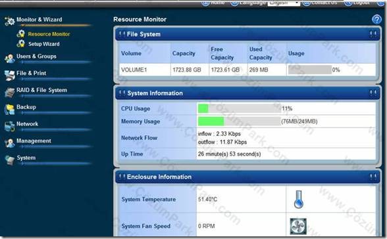This screenshot has height=239, width=387.
Task: Expand the RAID & File System menu label
Action: pyautogui.click(x=41, y=90)
